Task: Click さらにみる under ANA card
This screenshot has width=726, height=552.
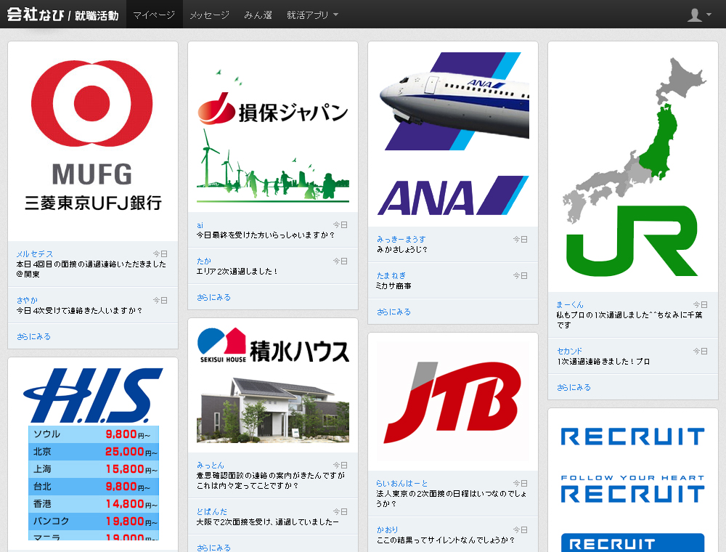Action: tap(393, 312)
